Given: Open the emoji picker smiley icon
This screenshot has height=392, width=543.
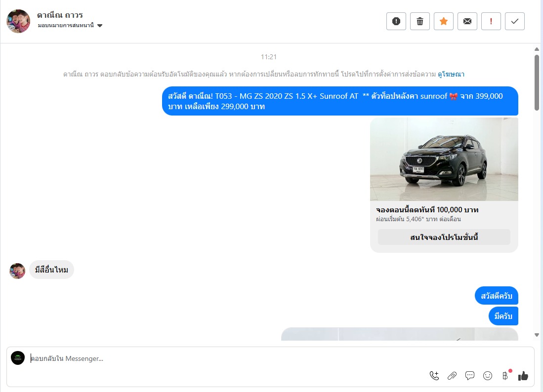Looking at the screenshot, I should pyautogui.click(x=488, y=376).
